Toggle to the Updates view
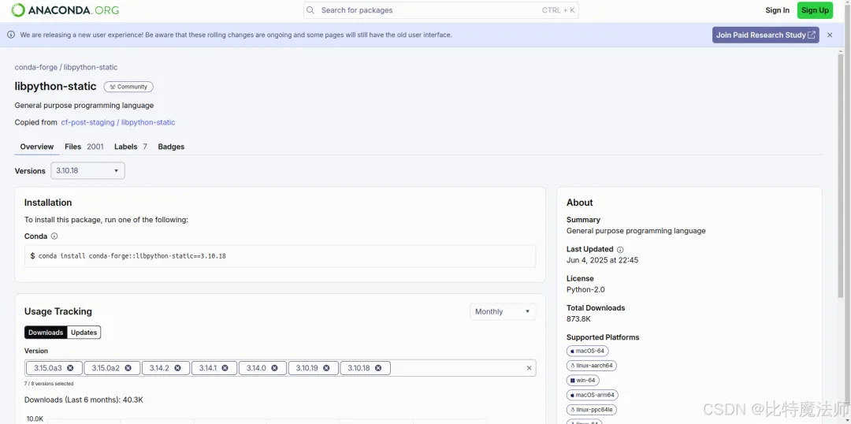Image resolution: width=851 pixels, height=424 pixels. (84, 333)
